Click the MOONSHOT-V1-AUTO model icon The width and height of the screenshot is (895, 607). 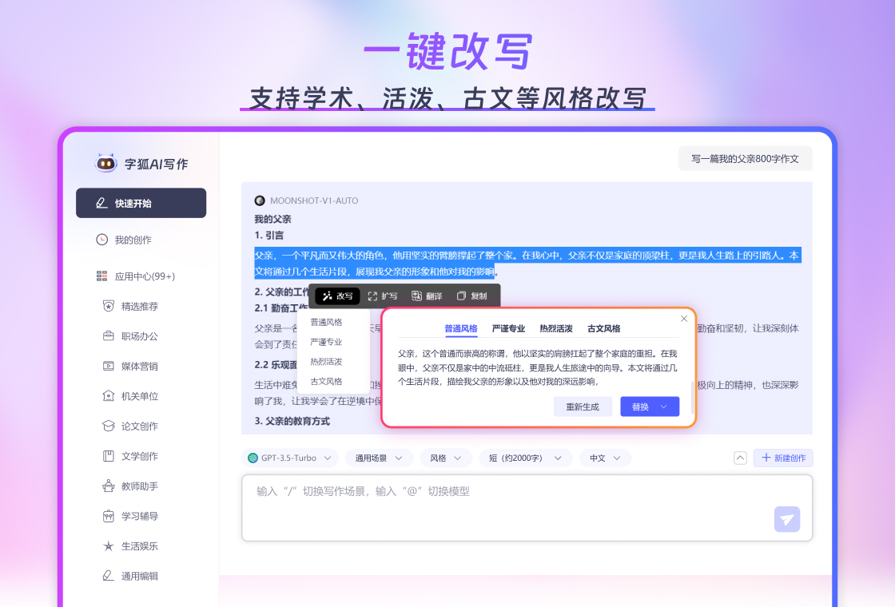(x=260, y=200)
